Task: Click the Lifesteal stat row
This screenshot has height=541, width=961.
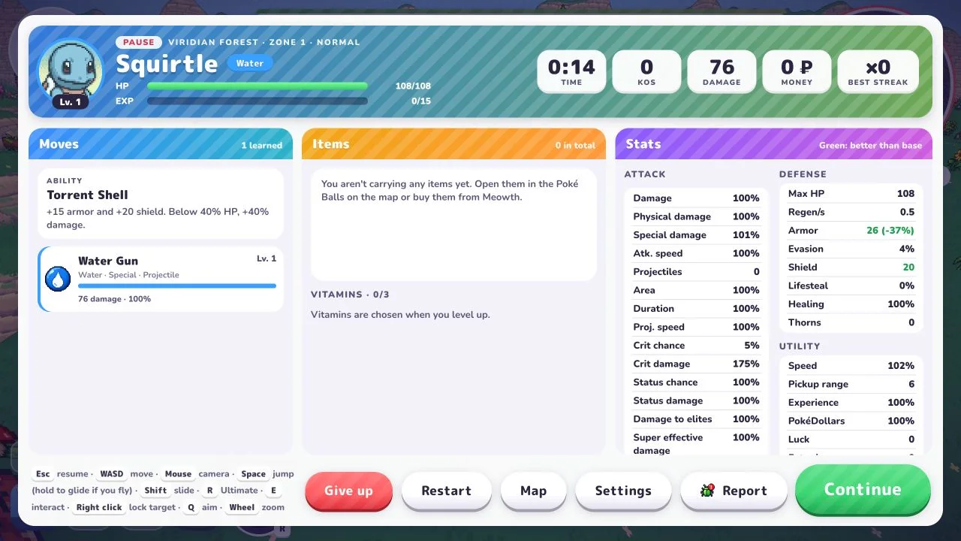Action: tap(851, 286)
